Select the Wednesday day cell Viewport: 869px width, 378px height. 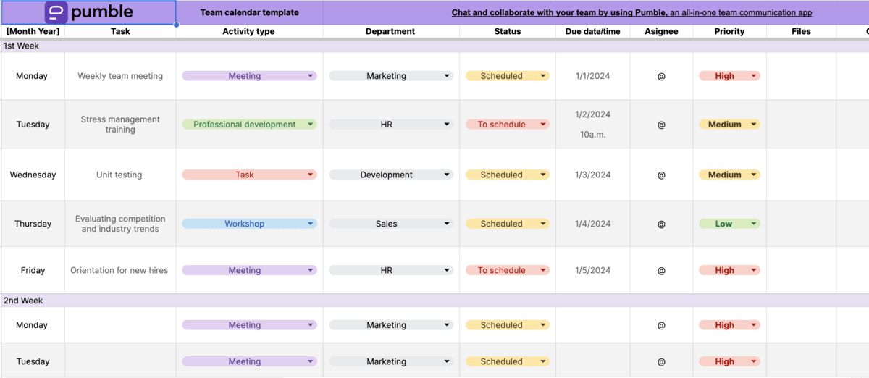pyautogui.click(x=33, y=175)
